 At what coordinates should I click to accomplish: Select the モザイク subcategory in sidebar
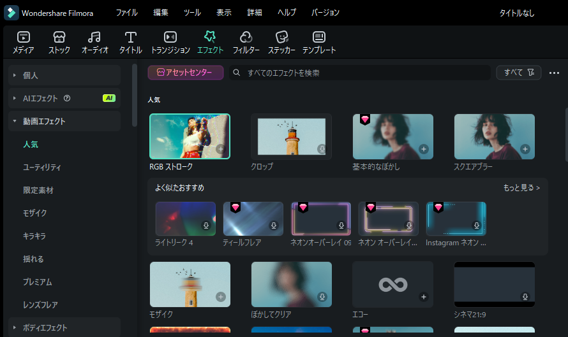click(x=34, y=213)
